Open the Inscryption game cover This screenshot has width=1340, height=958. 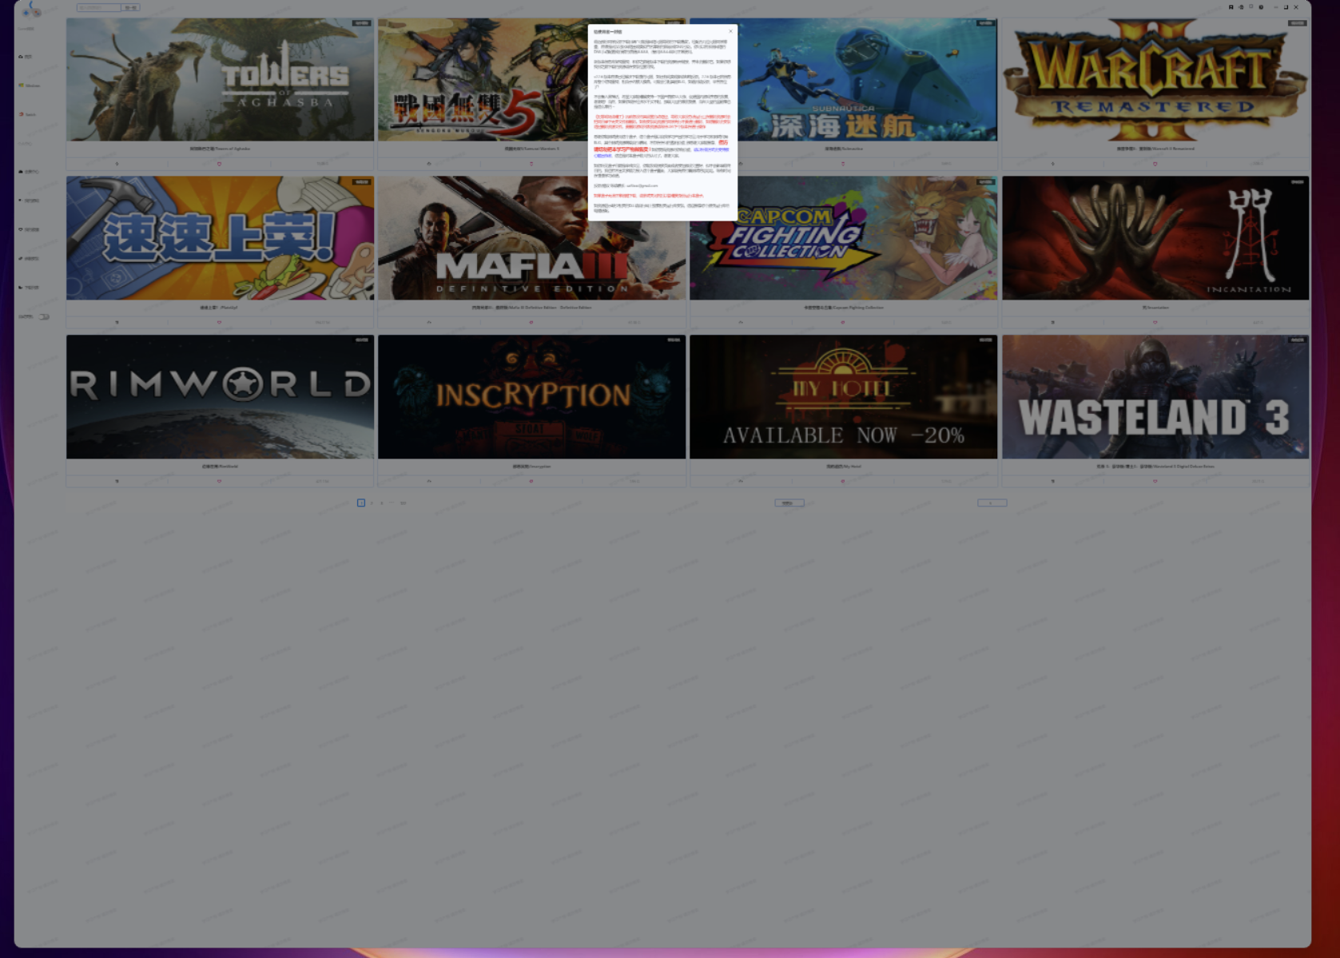pos(531,396)
